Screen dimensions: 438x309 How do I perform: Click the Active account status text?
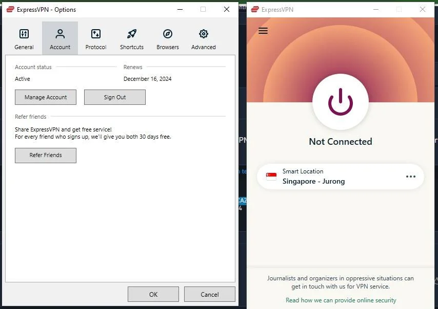click(x=23, y=79)
